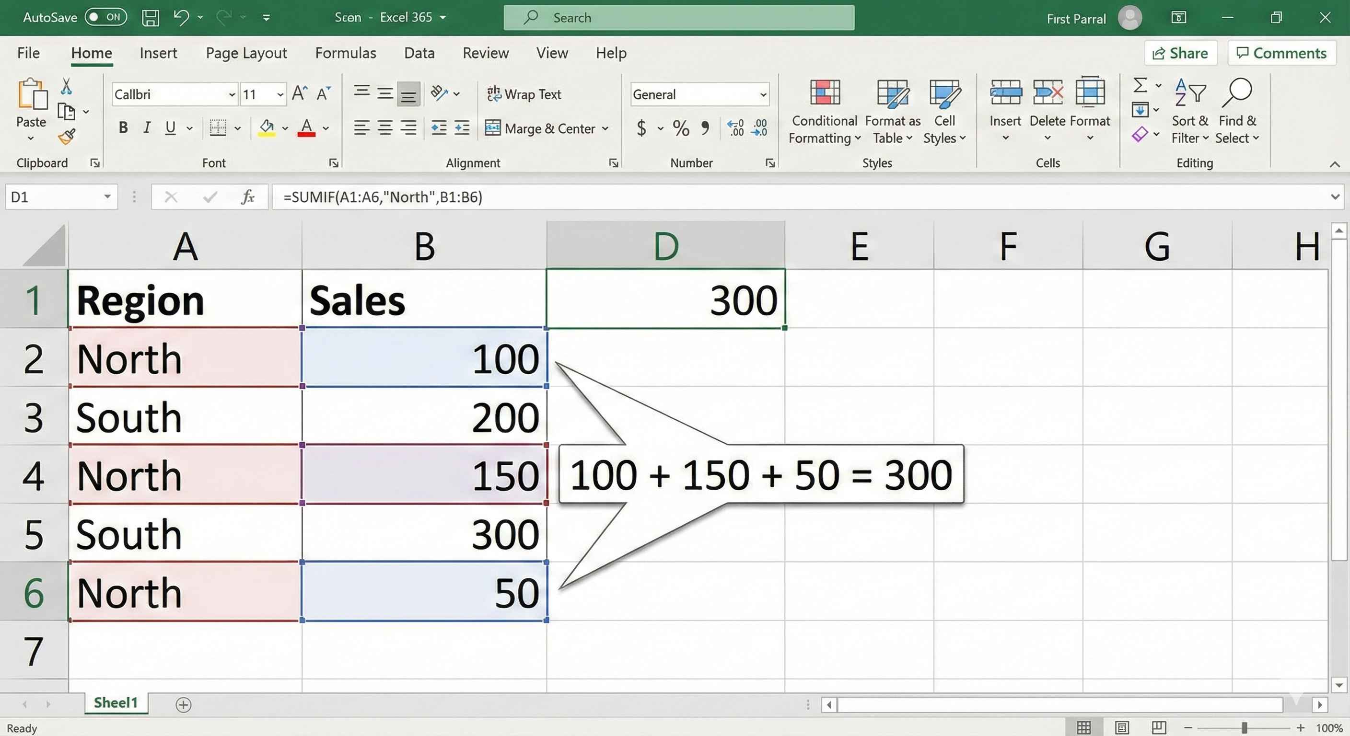Toggle underline on selected cell
This screenshot has height=736, width=1350.
170,127
